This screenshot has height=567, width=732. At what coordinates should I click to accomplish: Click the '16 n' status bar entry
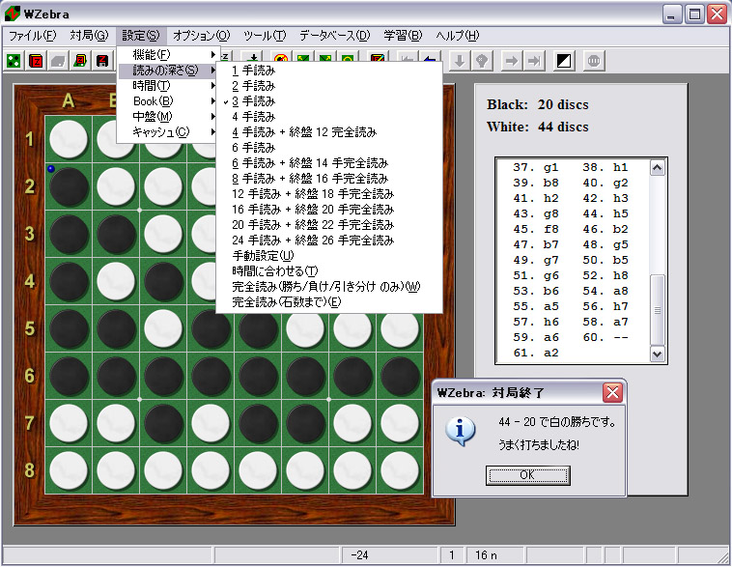486,555
